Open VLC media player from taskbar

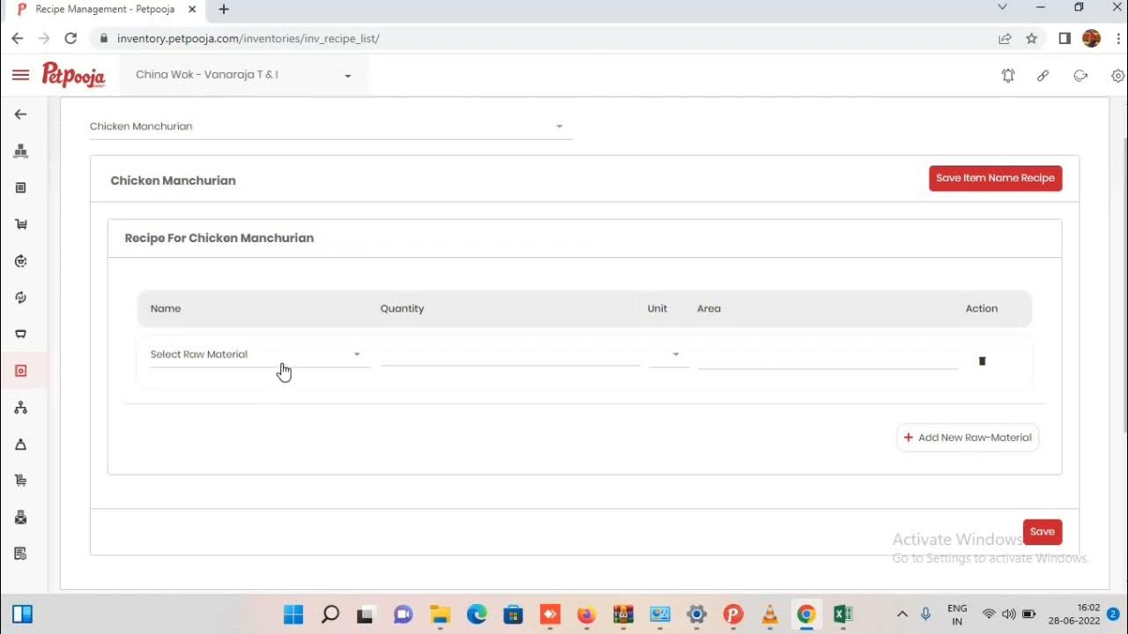pos(769,615)
